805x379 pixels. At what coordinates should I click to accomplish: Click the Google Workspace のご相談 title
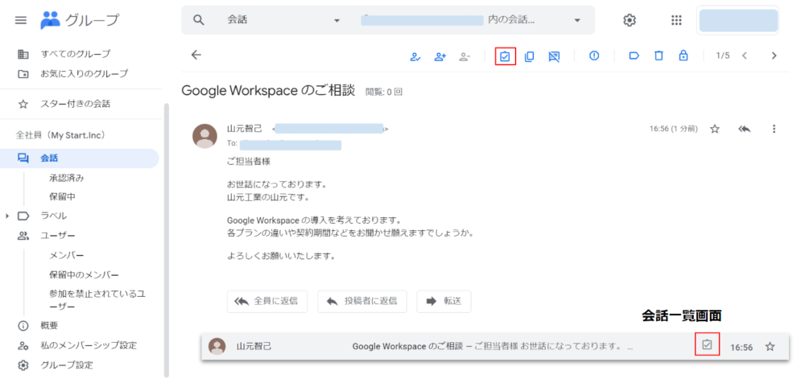point(268,90)
